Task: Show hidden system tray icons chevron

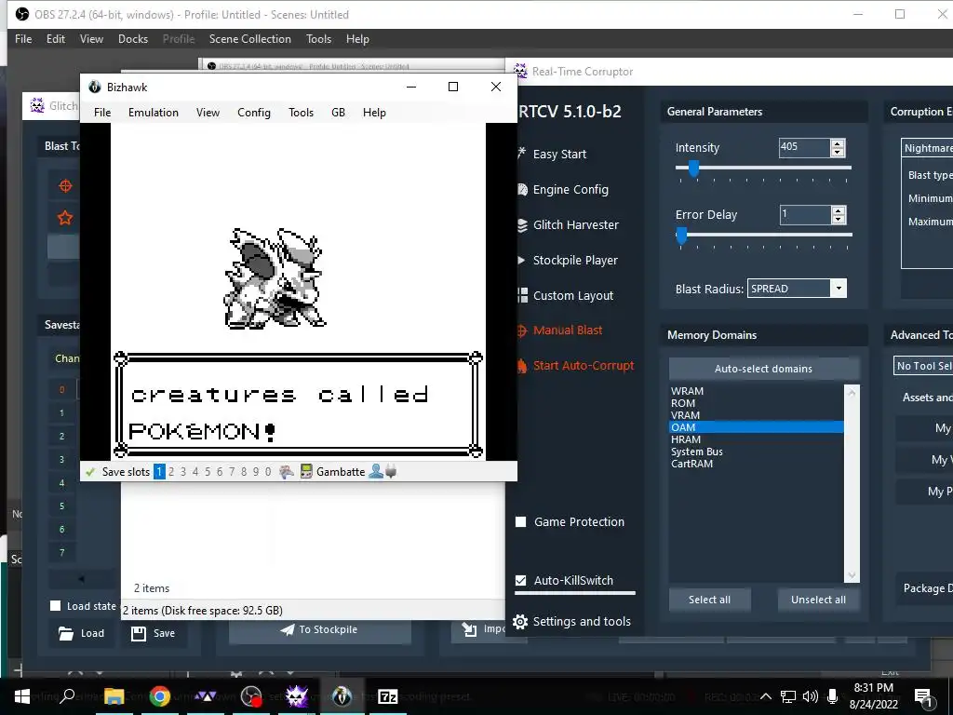Action: (x=766, y=696)
